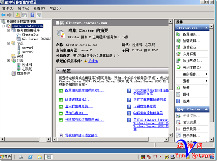Open 属性 in the actions pane

(x=186, y=95)
